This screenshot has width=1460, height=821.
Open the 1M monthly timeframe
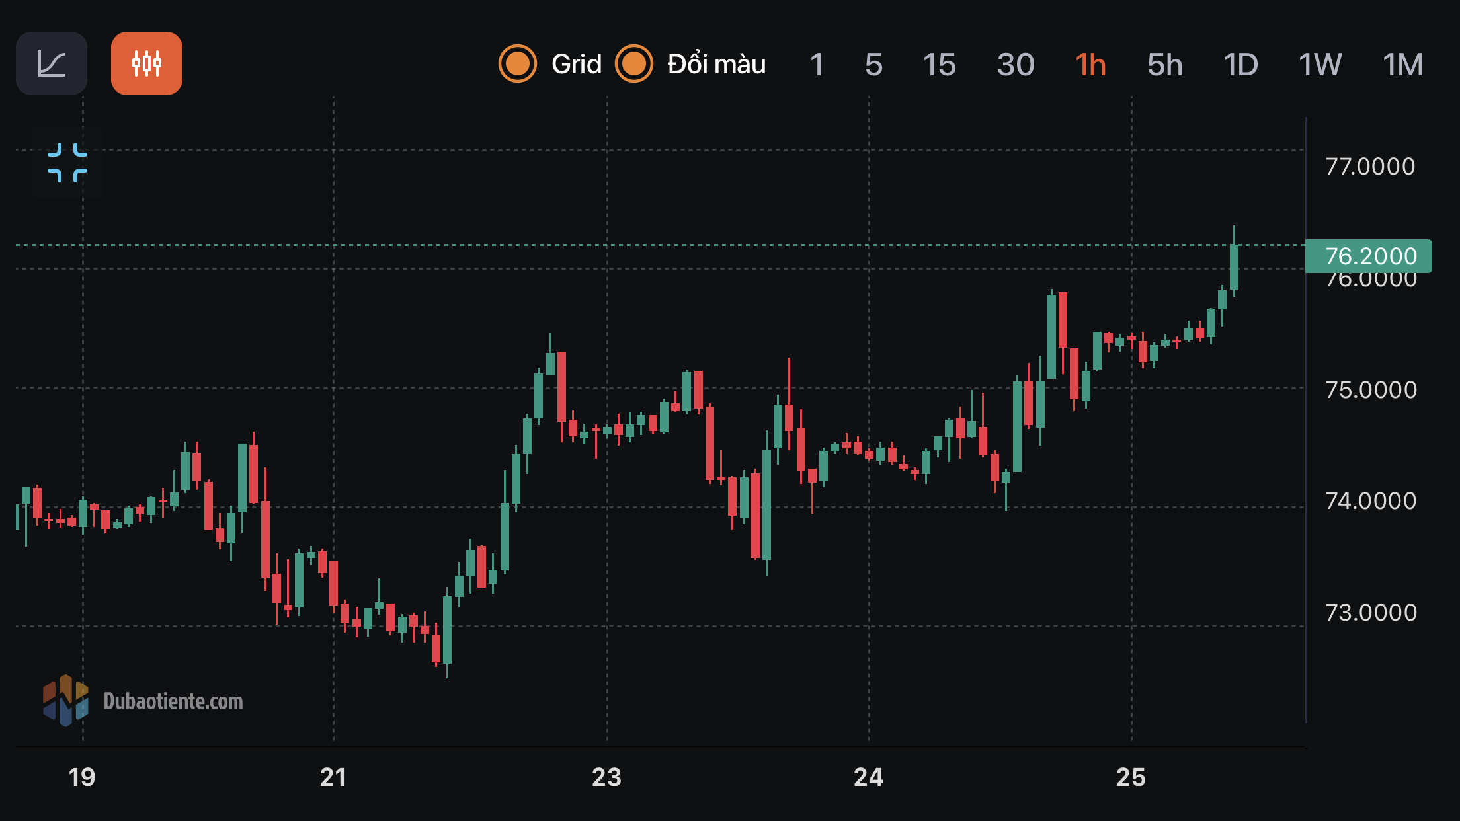tap(1402, 65)
